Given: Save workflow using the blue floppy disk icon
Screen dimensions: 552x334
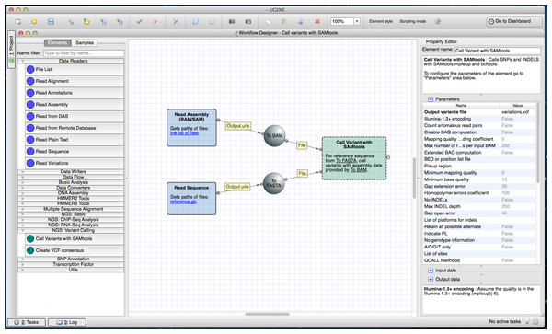Looking at the screenshot, I should (51, 22).
